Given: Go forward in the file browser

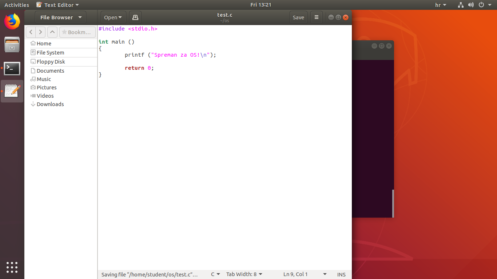Looking at the screenshot, I should (x=40, y=32).
